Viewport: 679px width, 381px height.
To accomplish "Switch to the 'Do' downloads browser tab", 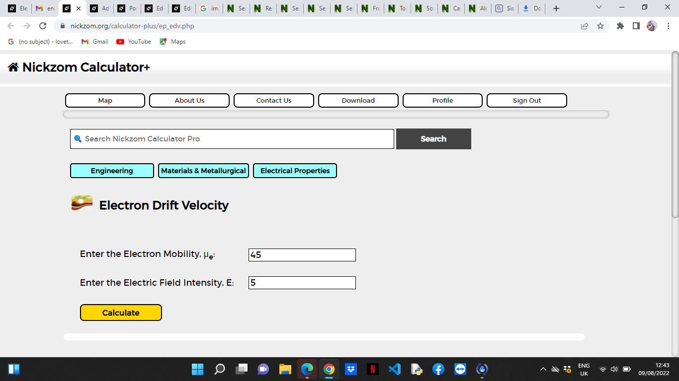I will (x=531, y=8).
